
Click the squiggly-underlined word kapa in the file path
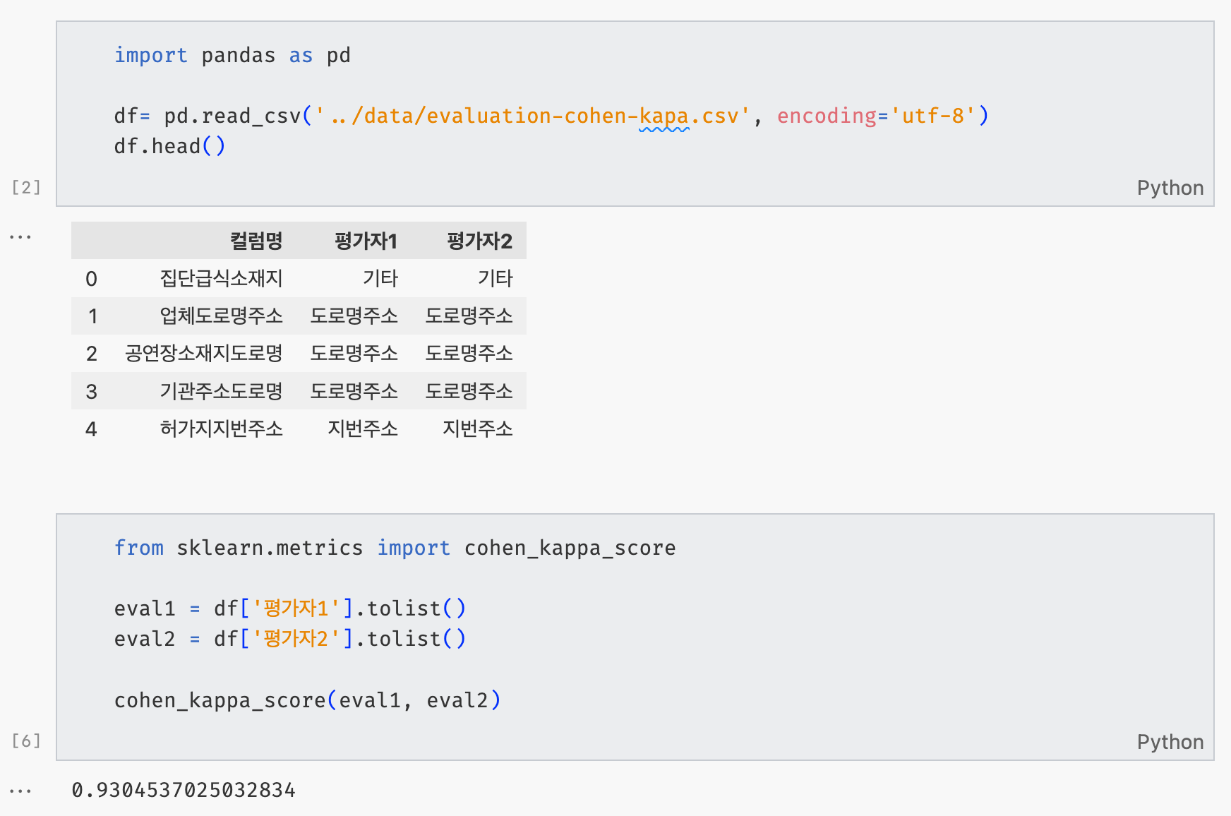663,116
